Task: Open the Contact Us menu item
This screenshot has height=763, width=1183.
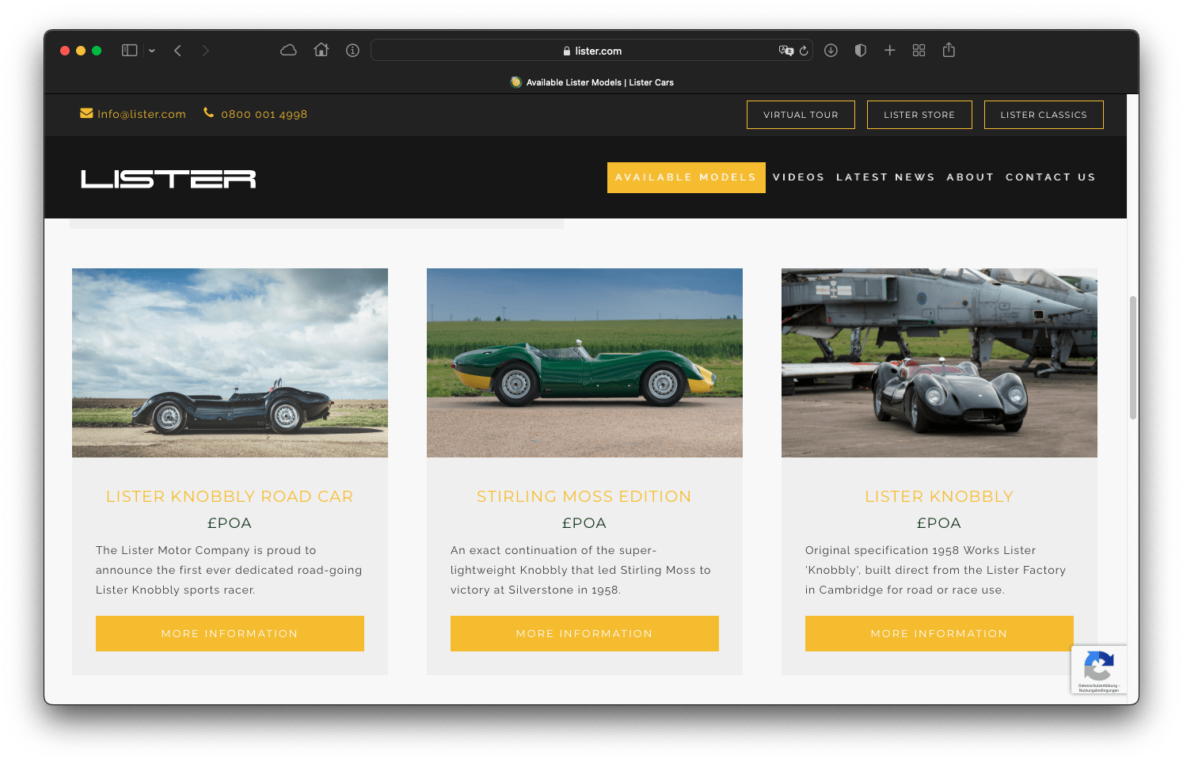Action: tap(1051, 177)
